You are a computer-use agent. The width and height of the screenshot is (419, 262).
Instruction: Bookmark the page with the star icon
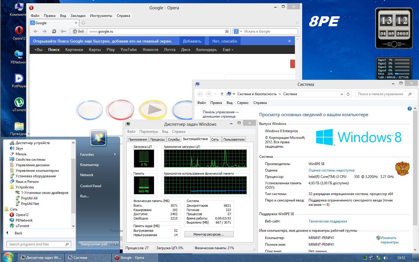pyautogui.click(x=227, y=31)
